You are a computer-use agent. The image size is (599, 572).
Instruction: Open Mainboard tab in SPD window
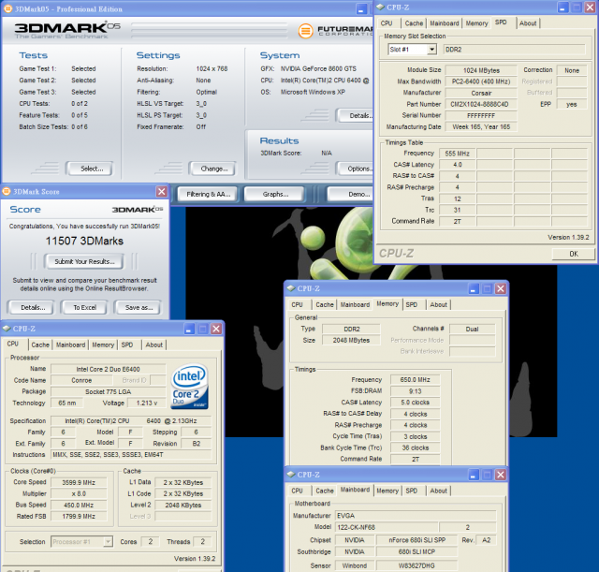[x=445, y=23]
